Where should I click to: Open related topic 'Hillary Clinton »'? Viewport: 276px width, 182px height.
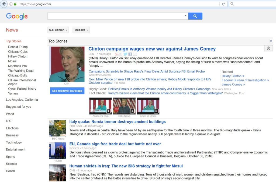coord(233,76)
